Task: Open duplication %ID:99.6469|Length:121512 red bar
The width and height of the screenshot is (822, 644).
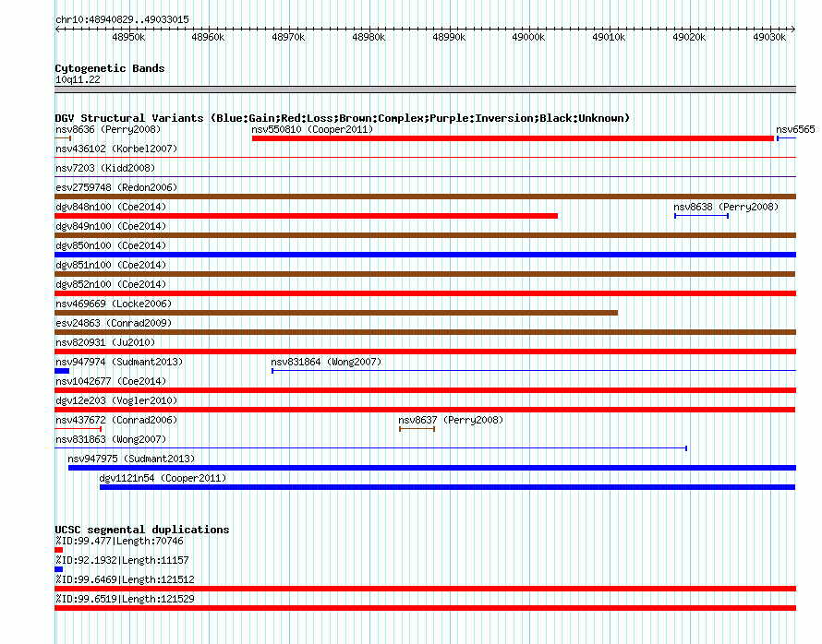Action: point(425,589)
